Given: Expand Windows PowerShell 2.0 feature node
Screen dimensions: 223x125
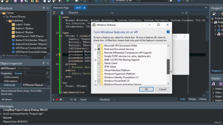Looking at the screenshot, I should [x=95, y=81].
